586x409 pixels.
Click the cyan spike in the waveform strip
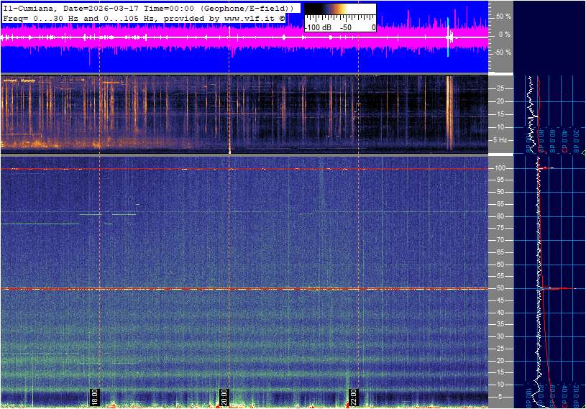(x=448, y=36)
